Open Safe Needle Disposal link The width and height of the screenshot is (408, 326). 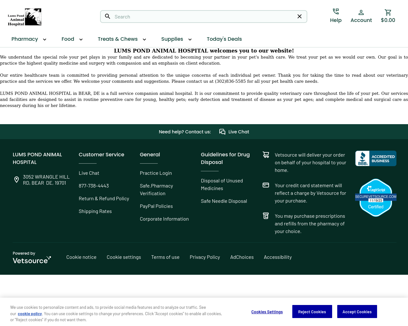coord(224,201)
